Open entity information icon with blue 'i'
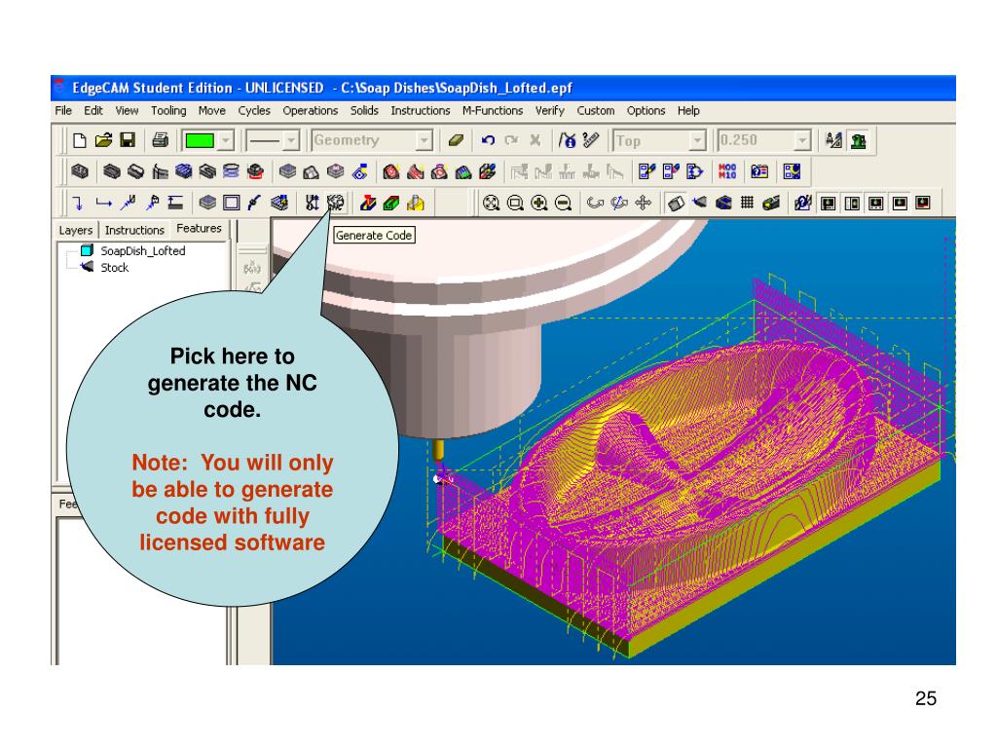Screen dimensions: 997x748 tap(568, 140)
